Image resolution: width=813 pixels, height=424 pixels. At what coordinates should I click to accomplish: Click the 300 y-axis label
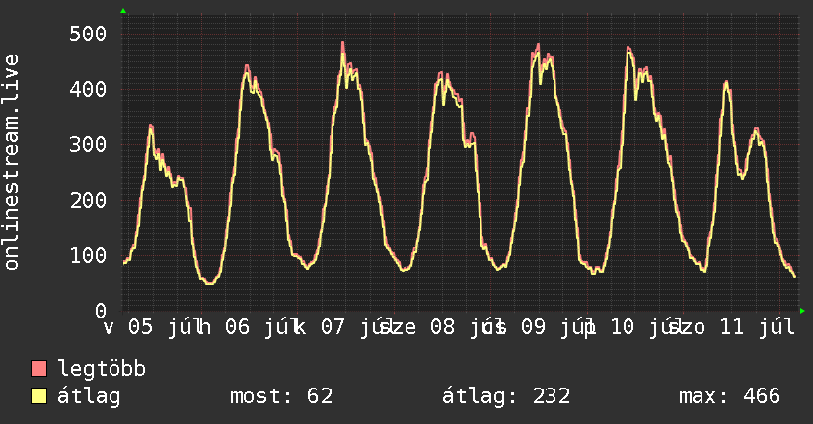pyautogui.click(x=88, y=145)
